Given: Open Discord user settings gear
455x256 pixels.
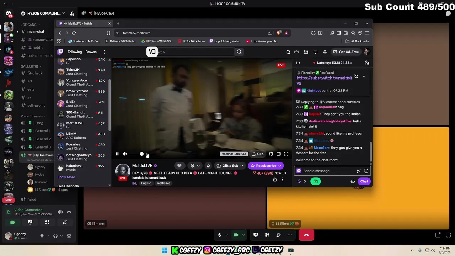Looking at the screenshot, I should [69, 236].
